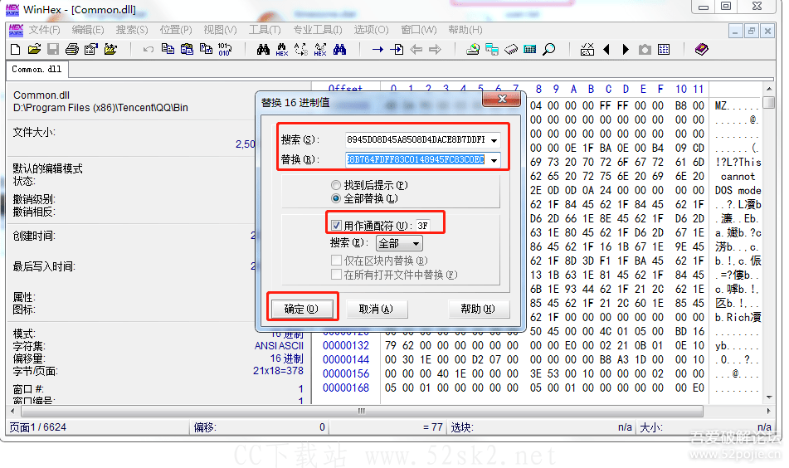Image resolution: width=789 pixels, height=468 pixels.
Task: Click the vertical scrollbar down arrow
Action: tap(769, 397)
